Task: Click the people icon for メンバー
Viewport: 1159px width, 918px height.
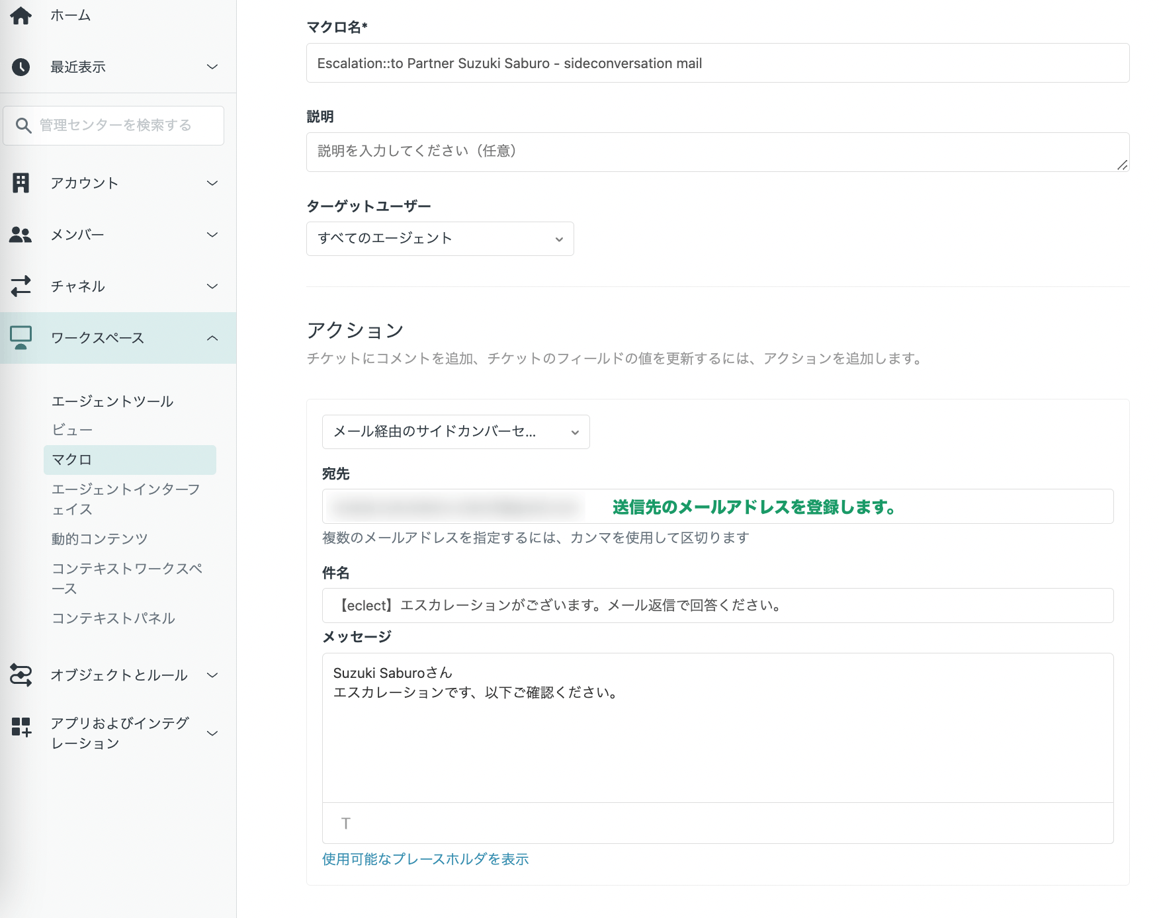Action: (21, 235)
